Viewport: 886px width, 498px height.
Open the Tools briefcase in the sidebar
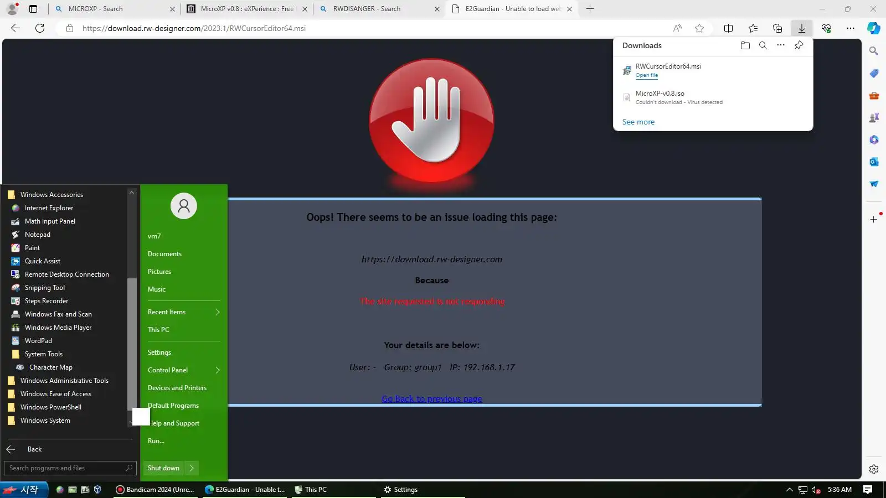click(x=874, y=95)
